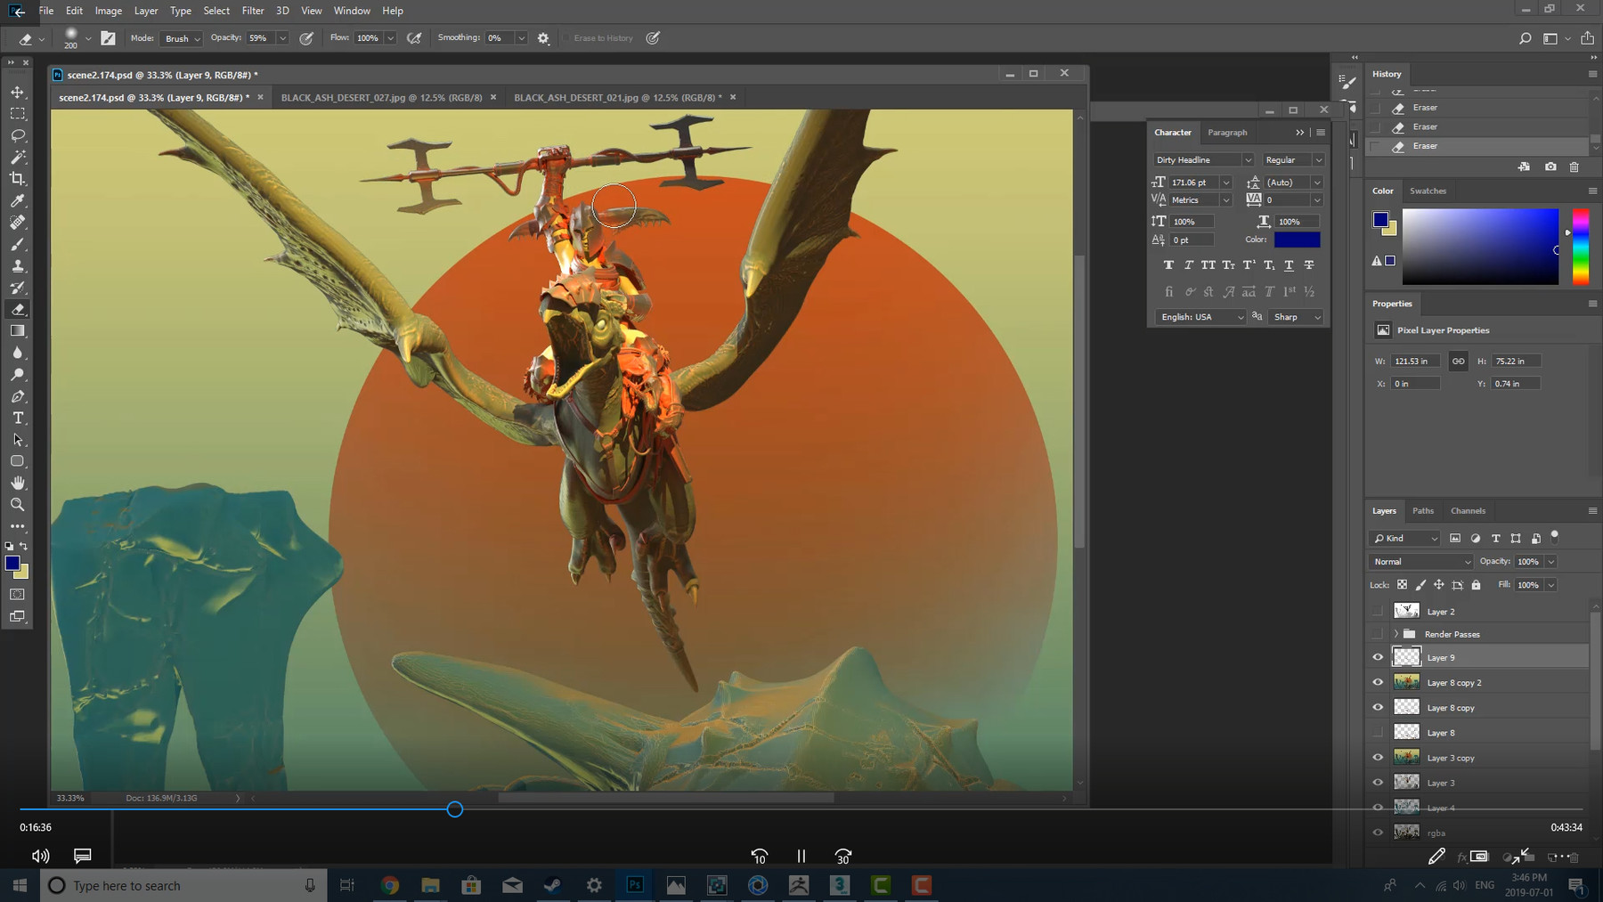Select the Blur tool

coord(18,353)
